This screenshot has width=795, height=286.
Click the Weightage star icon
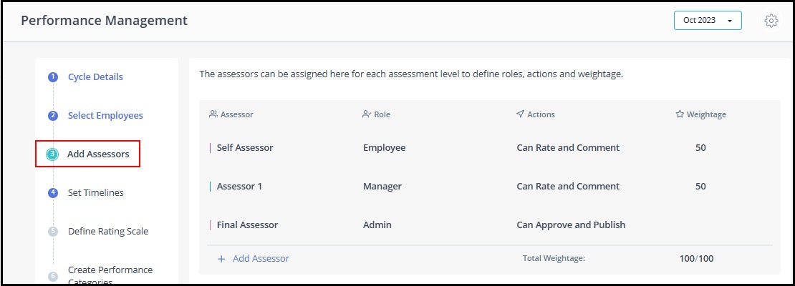click(680, 114)
